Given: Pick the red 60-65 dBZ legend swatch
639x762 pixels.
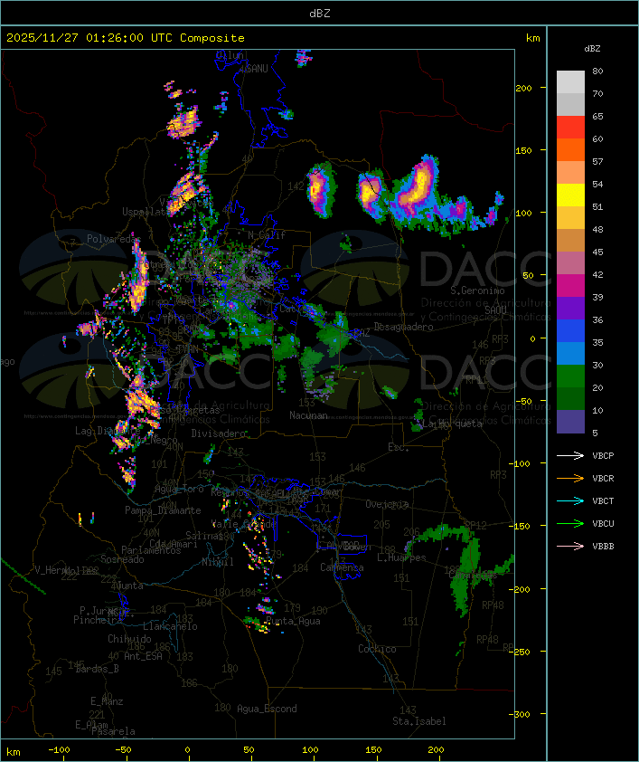Looking at the screenshot, I should (570, 128).
